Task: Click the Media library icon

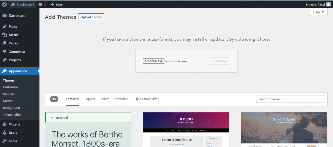Action: (4, 35)
